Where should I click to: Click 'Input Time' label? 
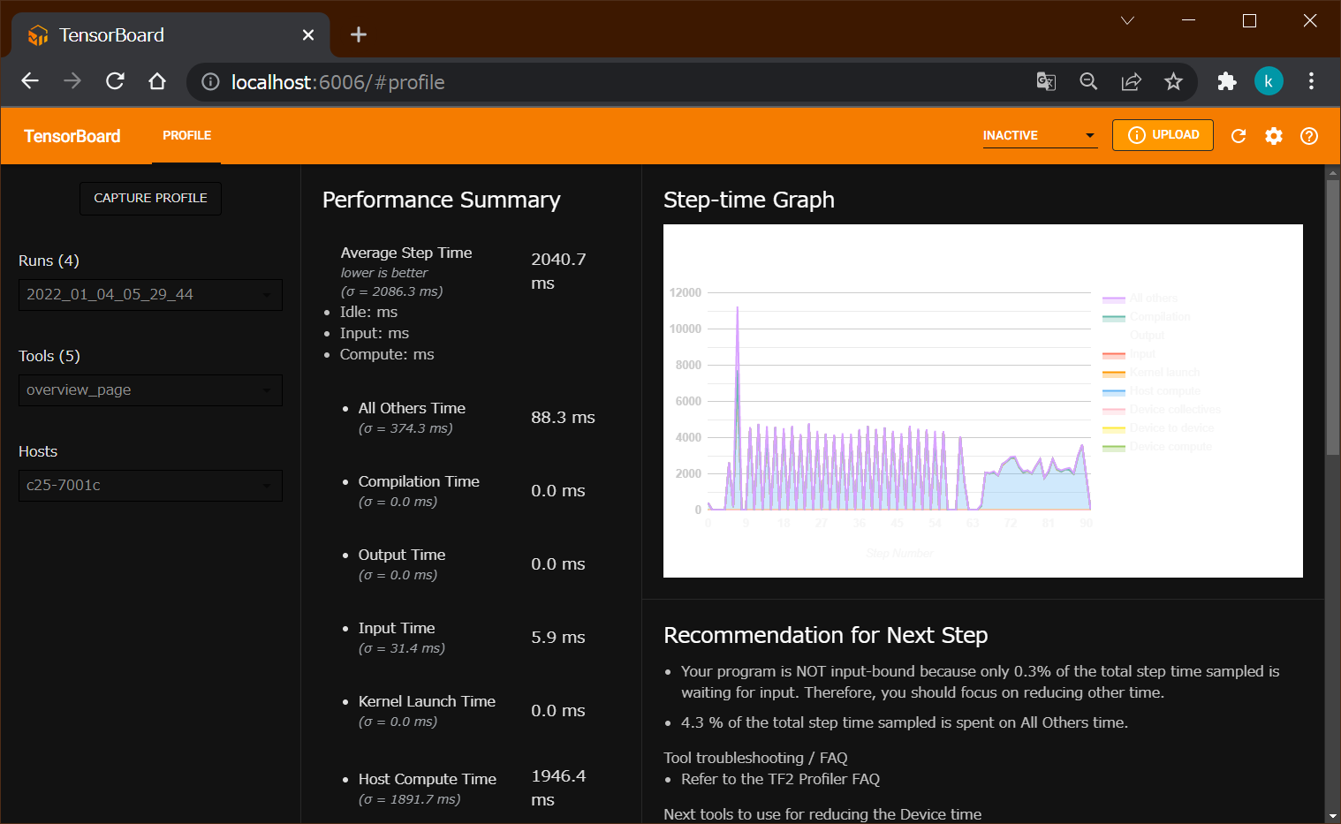point(397,628)
